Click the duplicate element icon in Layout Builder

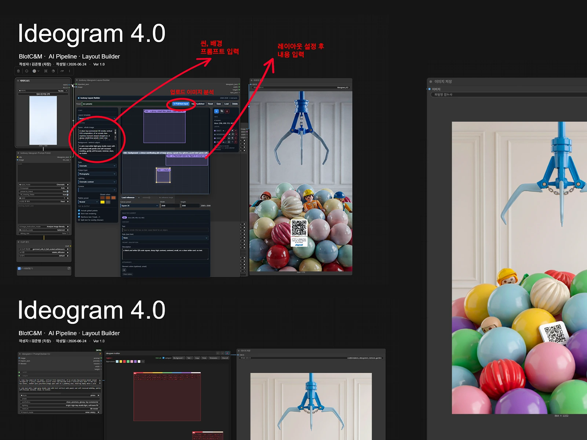point(222,111)
